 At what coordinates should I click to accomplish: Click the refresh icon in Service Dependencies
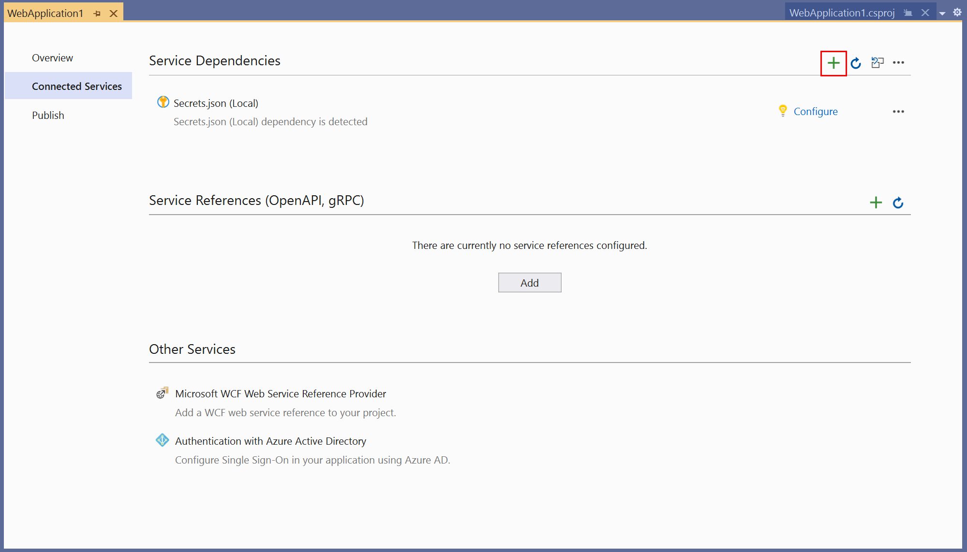tap(856, 62)
